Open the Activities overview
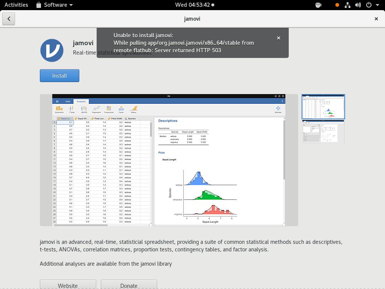 pos(16,5)
